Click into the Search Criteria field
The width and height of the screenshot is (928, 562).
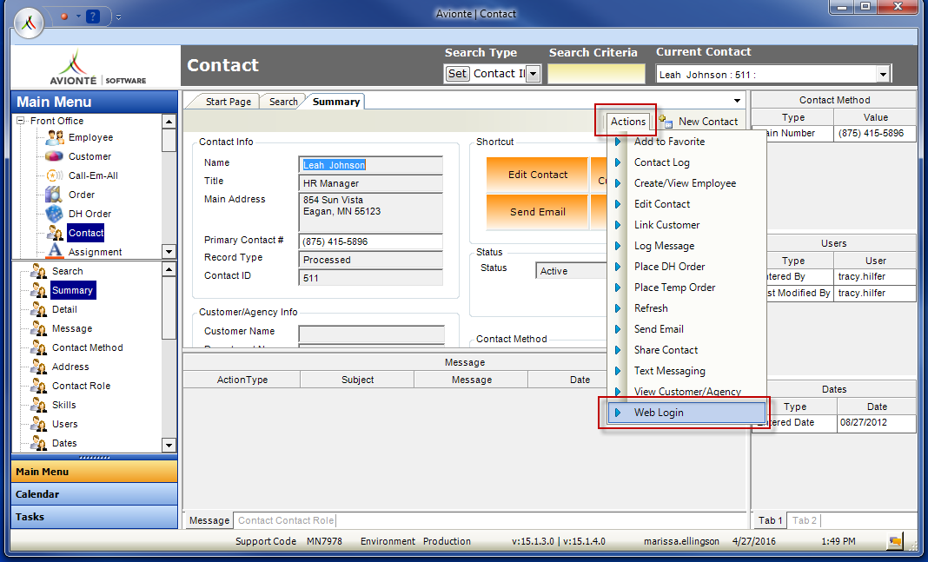click(x=596, y=75)
